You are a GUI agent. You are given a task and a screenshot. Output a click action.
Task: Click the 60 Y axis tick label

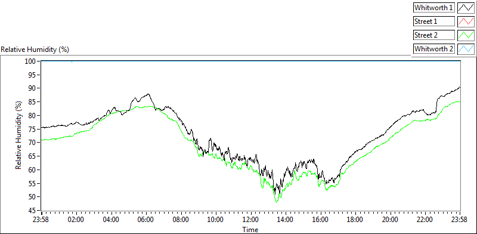pyautogui.click(x=32, y=170)
